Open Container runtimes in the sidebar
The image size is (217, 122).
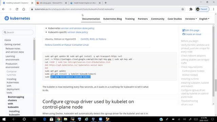pyautogui.click(x=12, y=73)
